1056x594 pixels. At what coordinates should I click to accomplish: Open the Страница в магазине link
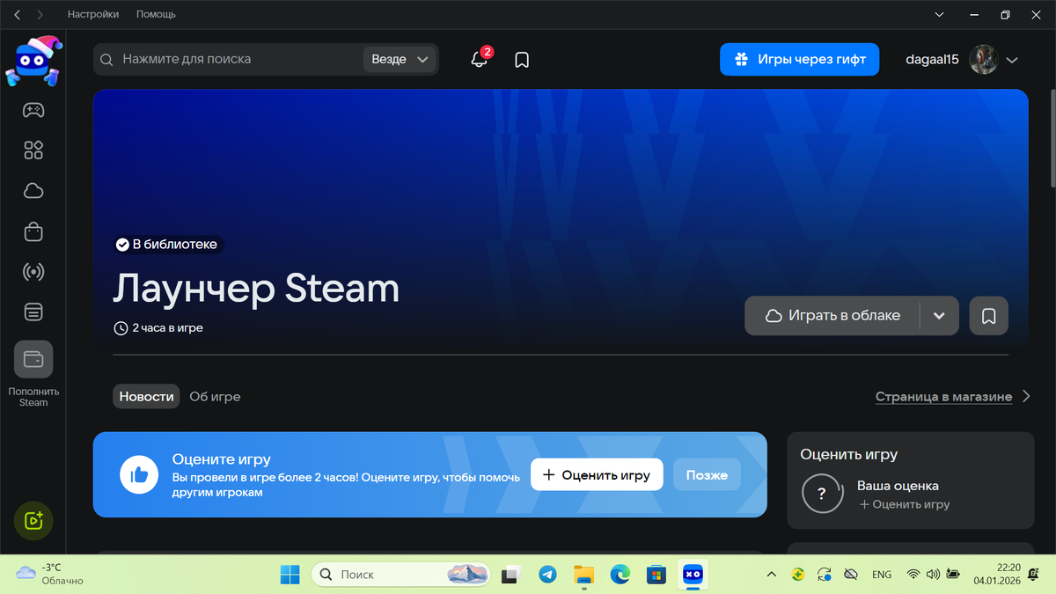943,397
